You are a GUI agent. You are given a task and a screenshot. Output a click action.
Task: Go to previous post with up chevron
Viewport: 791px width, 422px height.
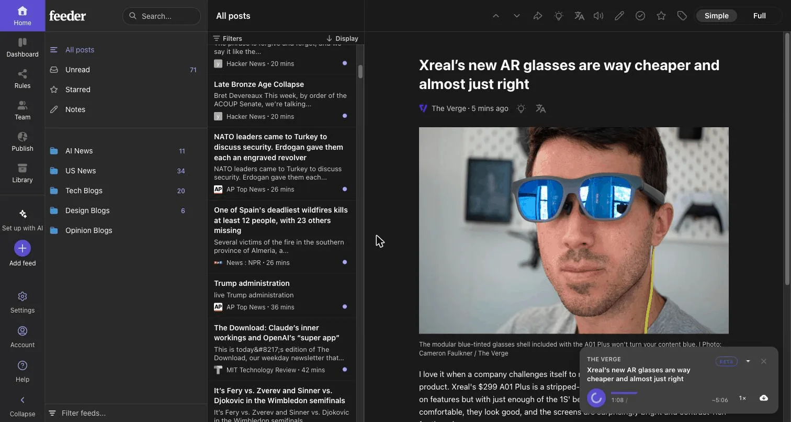pyautogui.click(x=496, y=16)
